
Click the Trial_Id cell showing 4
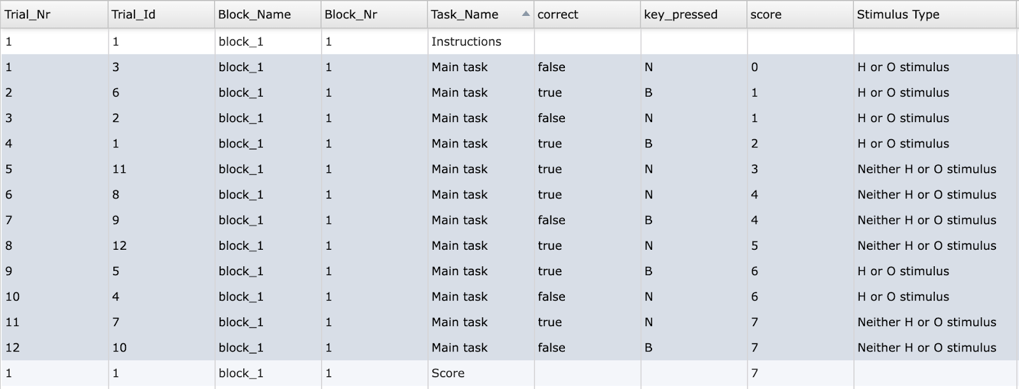point(161,296)
